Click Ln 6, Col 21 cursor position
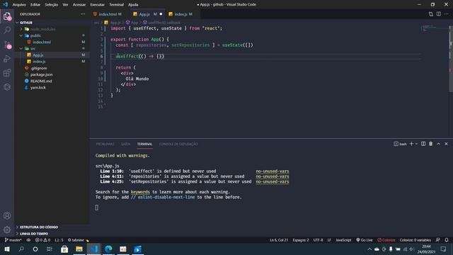The width and height of the screenshot is (453, 255). pyautogui.click(x=279, y=240)
